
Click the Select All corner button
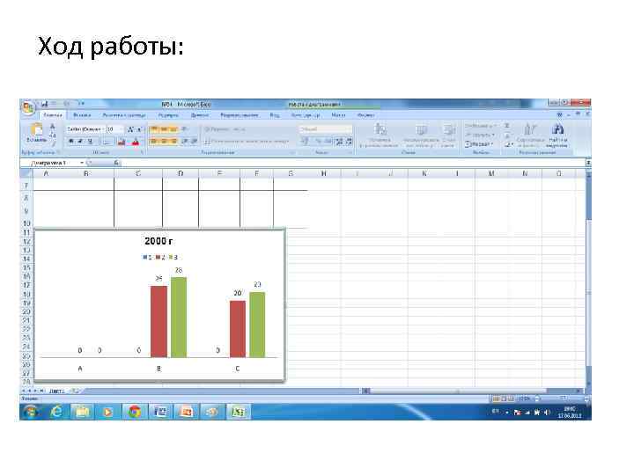26,173
